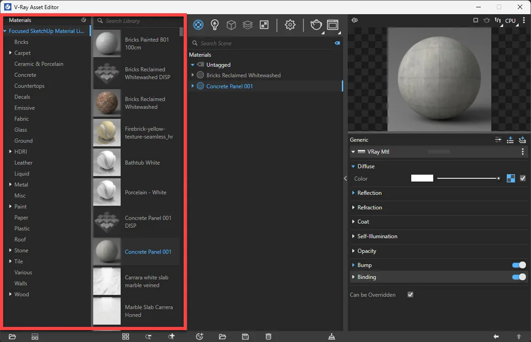Screen dimensions: 531x342
Task: Open the V-Ray Frame Buffer
Action: pyautogui.click(x=333, y=25)
